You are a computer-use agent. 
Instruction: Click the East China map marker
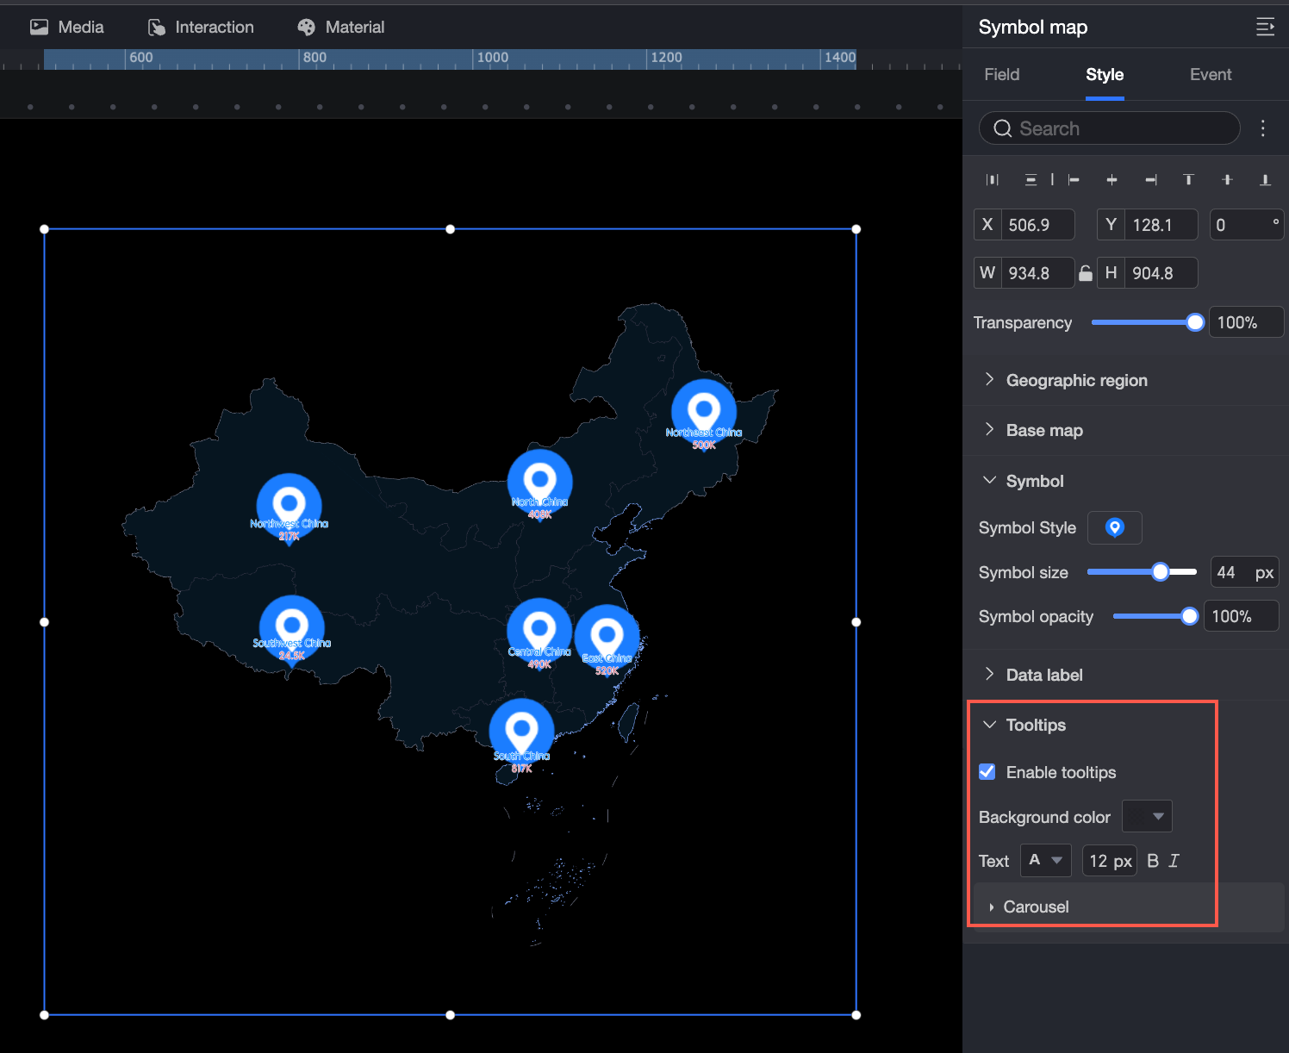pyautogui.click(x=607, y=639)
